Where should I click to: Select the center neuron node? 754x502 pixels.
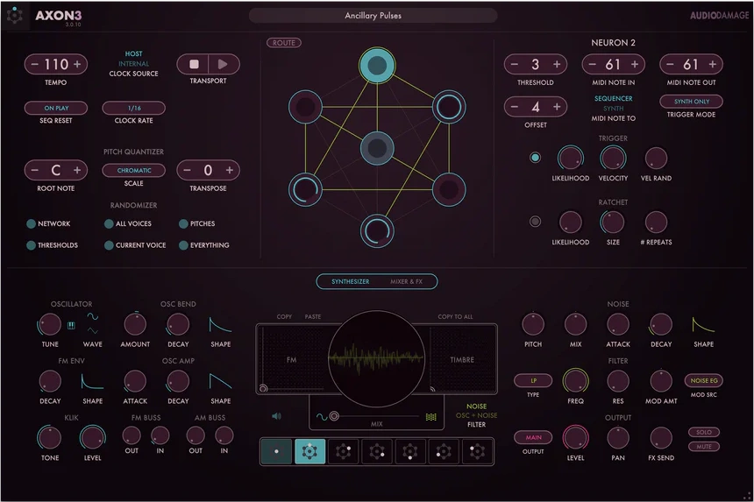377,148
